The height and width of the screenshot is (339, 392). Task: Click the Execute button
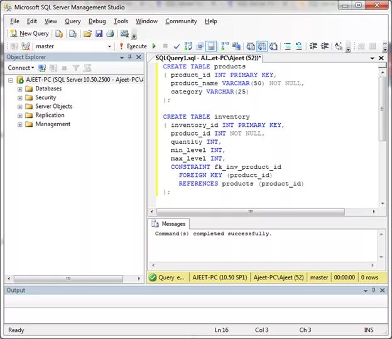tap(133, 46)
